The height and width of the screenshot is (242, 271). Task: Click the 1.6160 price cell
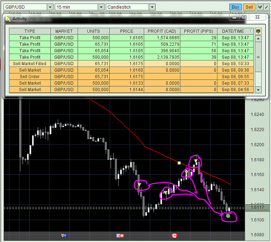127,70
